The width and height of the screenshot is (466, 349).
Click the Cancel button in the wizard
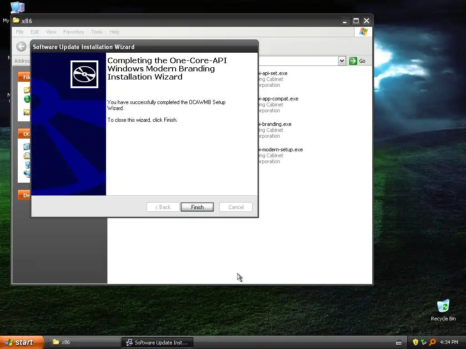click(236, 207)
